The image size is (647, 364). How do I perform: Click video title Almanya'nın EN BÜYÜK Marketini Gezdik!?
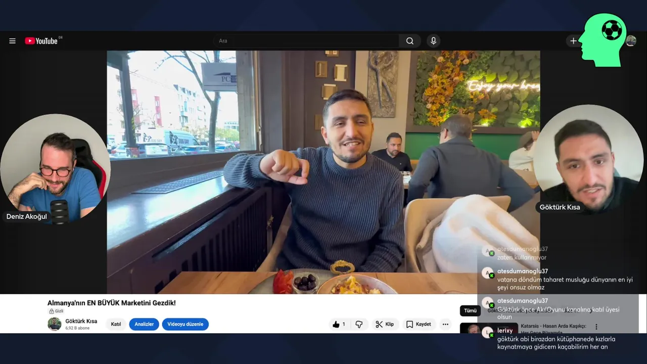[x=112, y=303]
